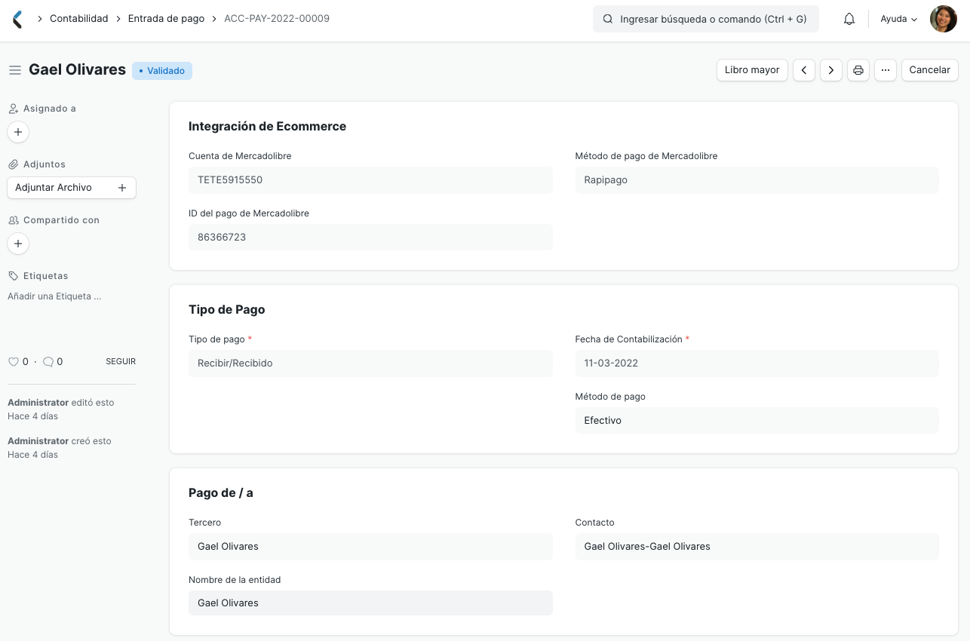Open comments with the speech bubble icon
The image size is (970, 641).
(x=48, y=362)
